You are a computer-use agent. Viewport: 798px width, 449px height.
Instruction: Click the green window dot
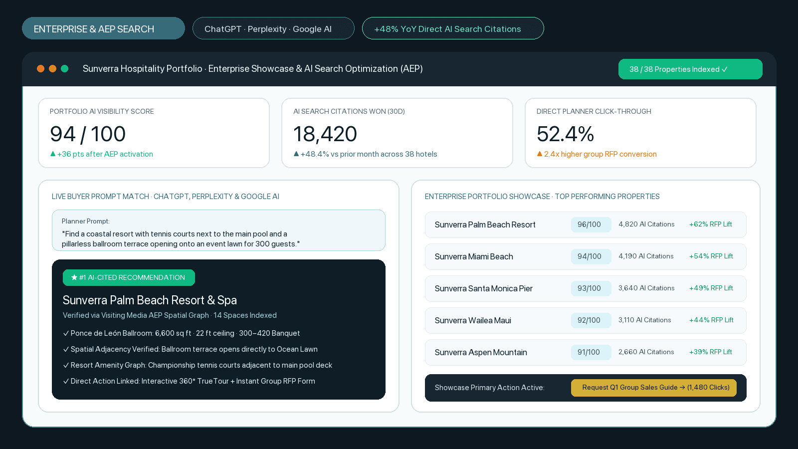(65, 69)
